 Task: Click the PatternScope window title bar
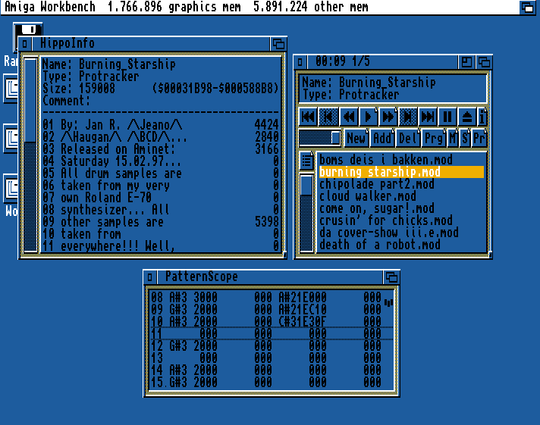273,277
